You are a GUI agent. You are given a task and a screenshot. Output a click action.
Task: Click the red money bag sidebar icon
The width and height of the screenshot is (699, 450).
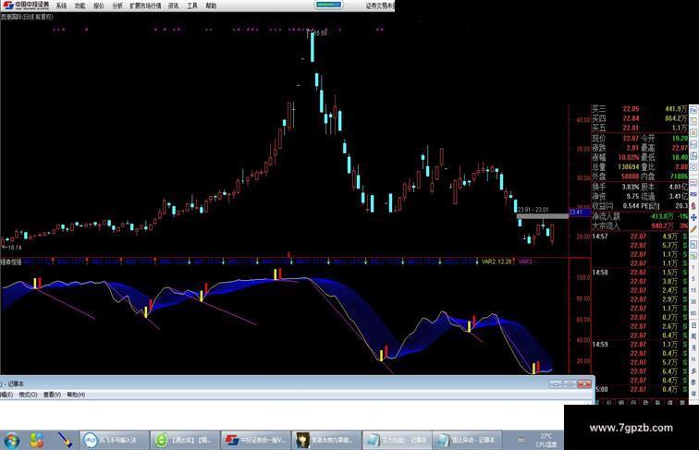[x=693, y=206]
